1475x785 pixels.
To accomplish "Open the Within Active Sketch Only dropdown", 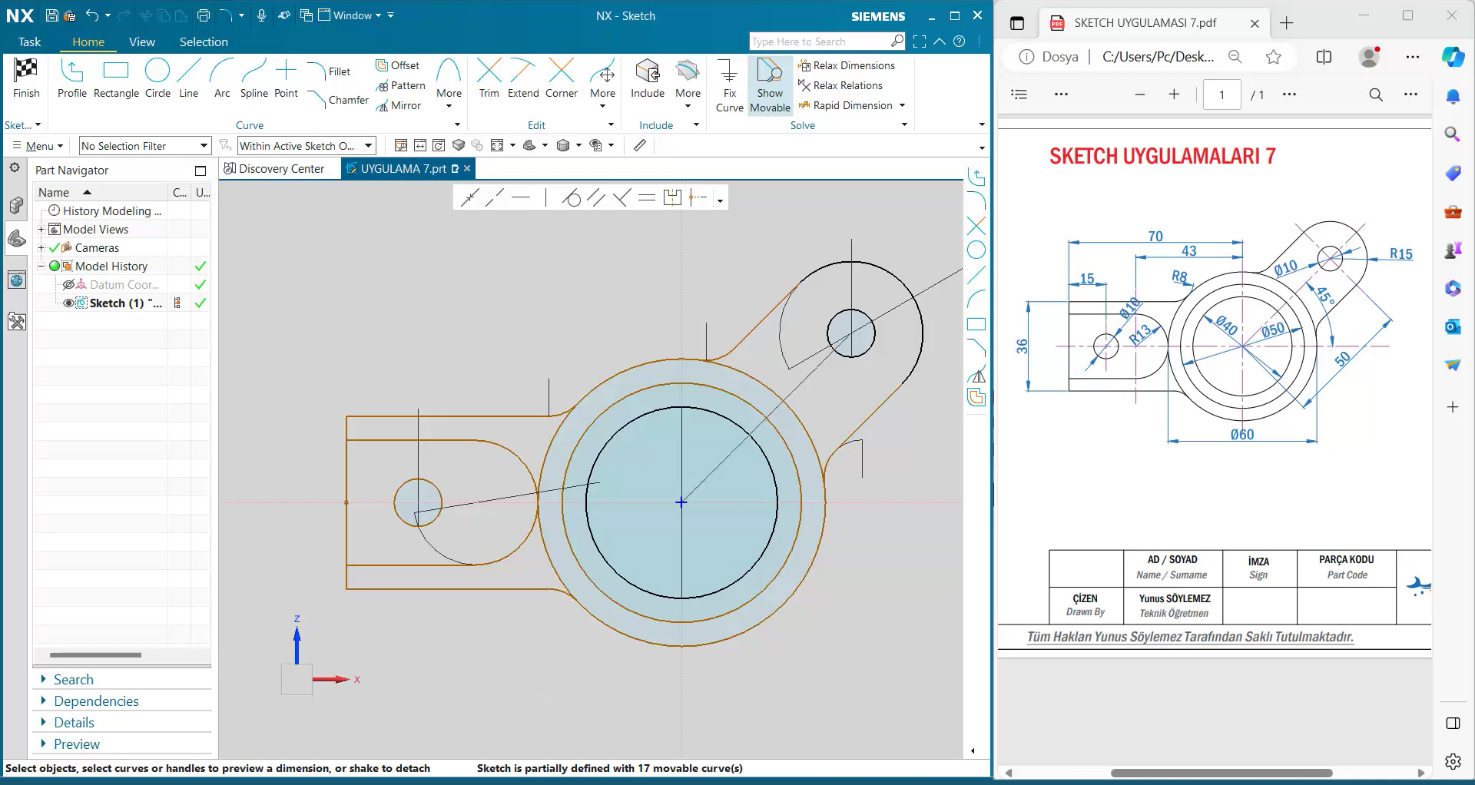I will (x=369, y=145).
